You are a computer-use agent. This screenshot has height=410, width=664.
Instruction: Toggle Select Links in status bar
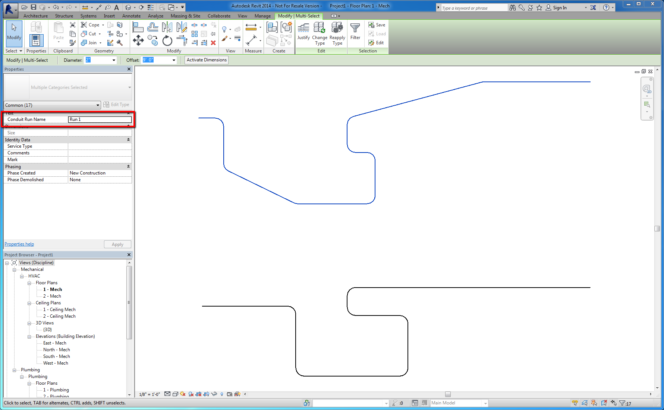click(575, 403)
